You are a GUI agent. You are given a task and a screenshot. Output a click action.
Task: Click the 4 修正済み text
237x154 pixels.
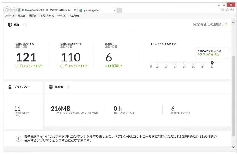coord(114,66)
